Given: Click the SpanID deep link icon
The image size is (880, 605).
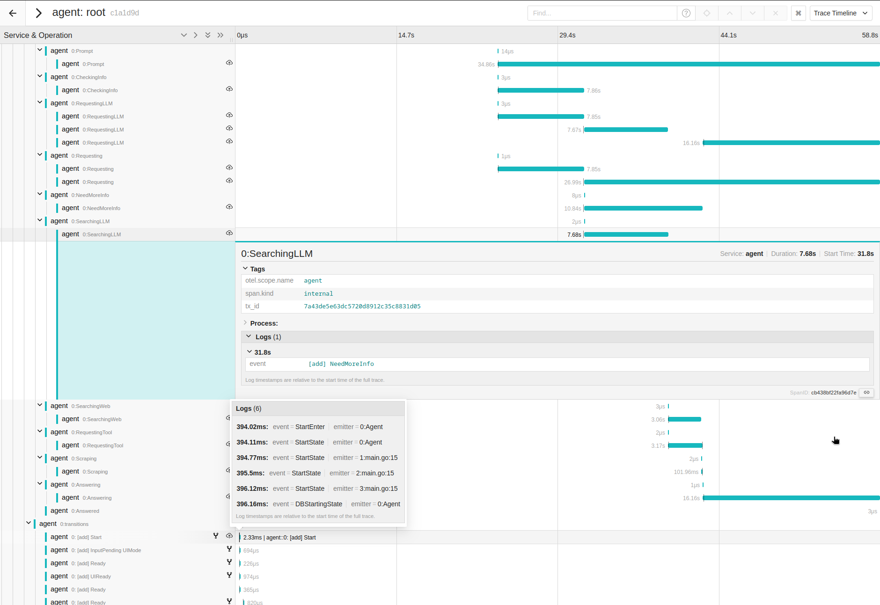Looking at the screenshot, I should (866, 393).
